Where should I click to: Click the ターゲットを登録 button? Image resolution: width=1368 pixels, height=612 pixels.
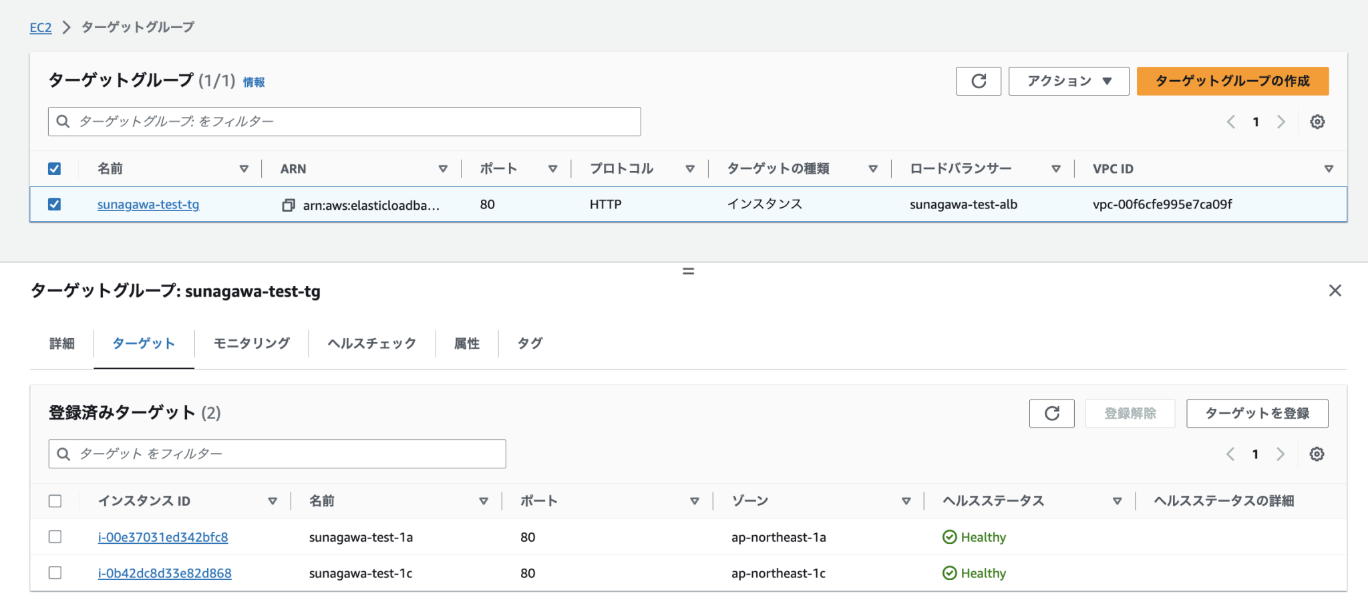[x=1256, y=414]
